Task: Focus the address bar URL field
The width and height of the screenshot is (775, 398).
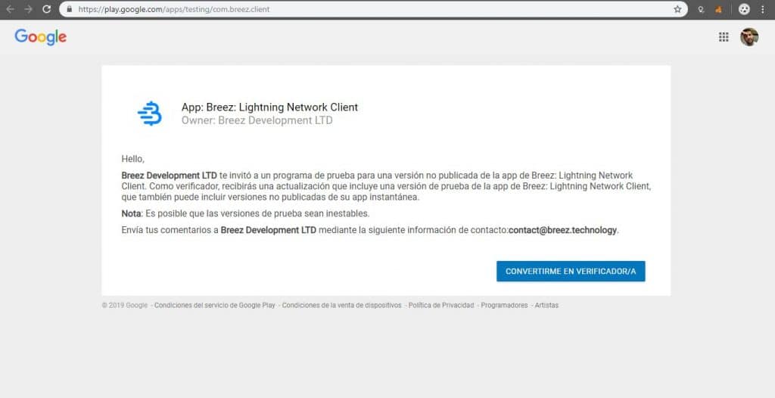Action: (x=373, y=9)
